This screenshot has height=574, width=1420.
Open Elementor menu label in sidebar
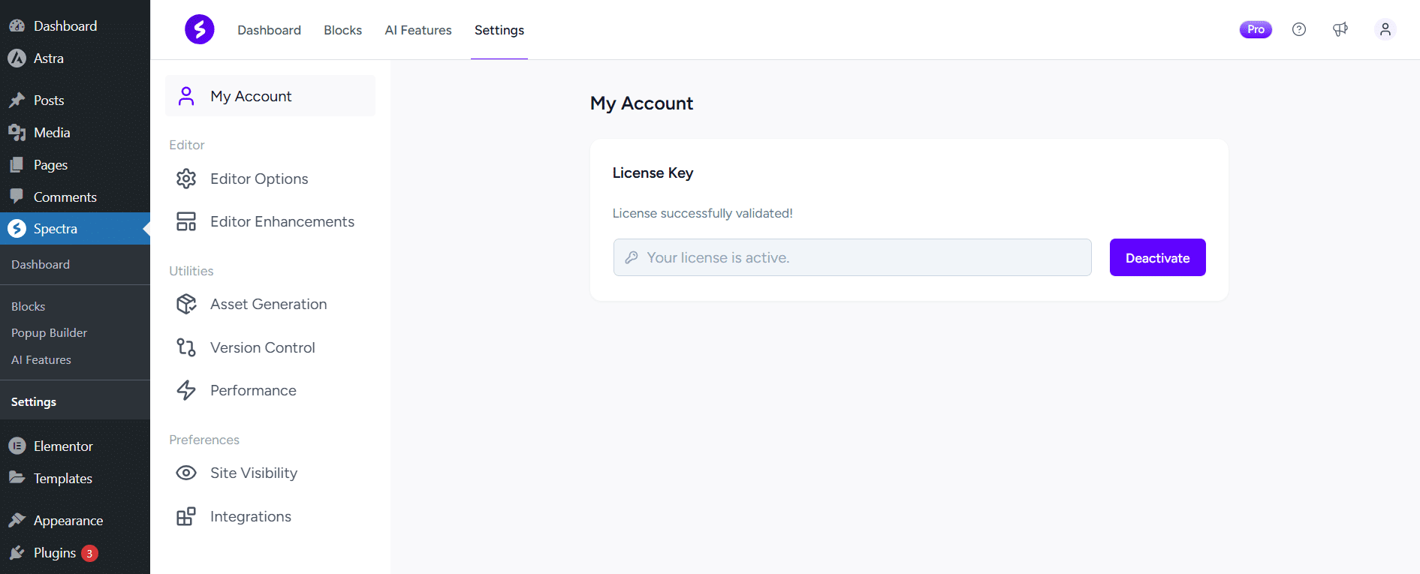[63, 446]
